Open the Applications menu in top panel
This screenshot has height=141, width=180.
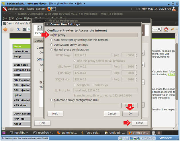pyautogui.click(x=16, y=9)
